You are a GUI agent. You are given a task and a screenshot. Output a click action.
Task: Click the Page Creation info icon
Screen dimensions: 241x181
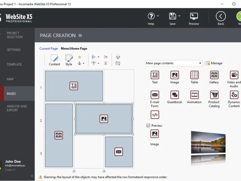point(80,36)
